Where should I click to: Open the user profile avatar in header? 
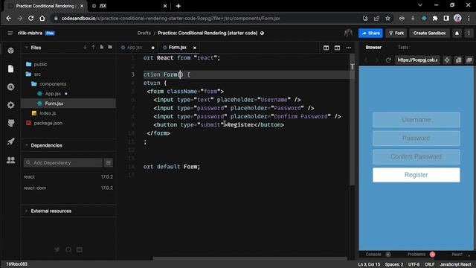point(348,33)
